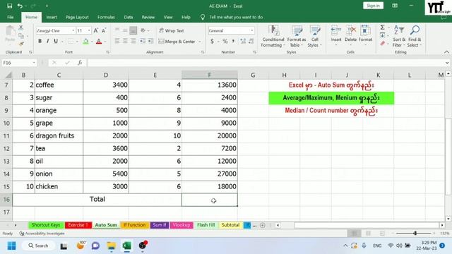Select cell containing dragon fruits
452x254 pixels.
59,135
